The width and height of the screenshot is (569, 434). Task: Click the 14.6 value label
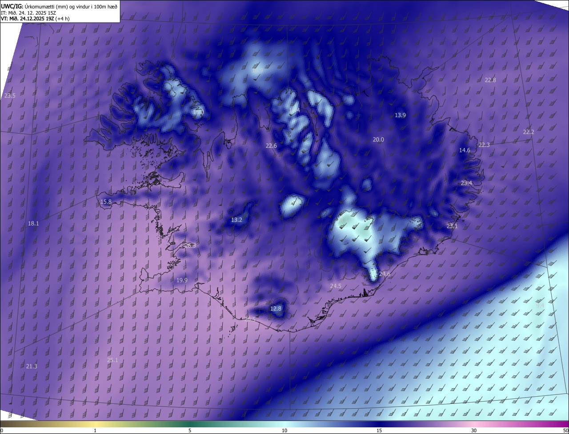click(x=465, y=150)
